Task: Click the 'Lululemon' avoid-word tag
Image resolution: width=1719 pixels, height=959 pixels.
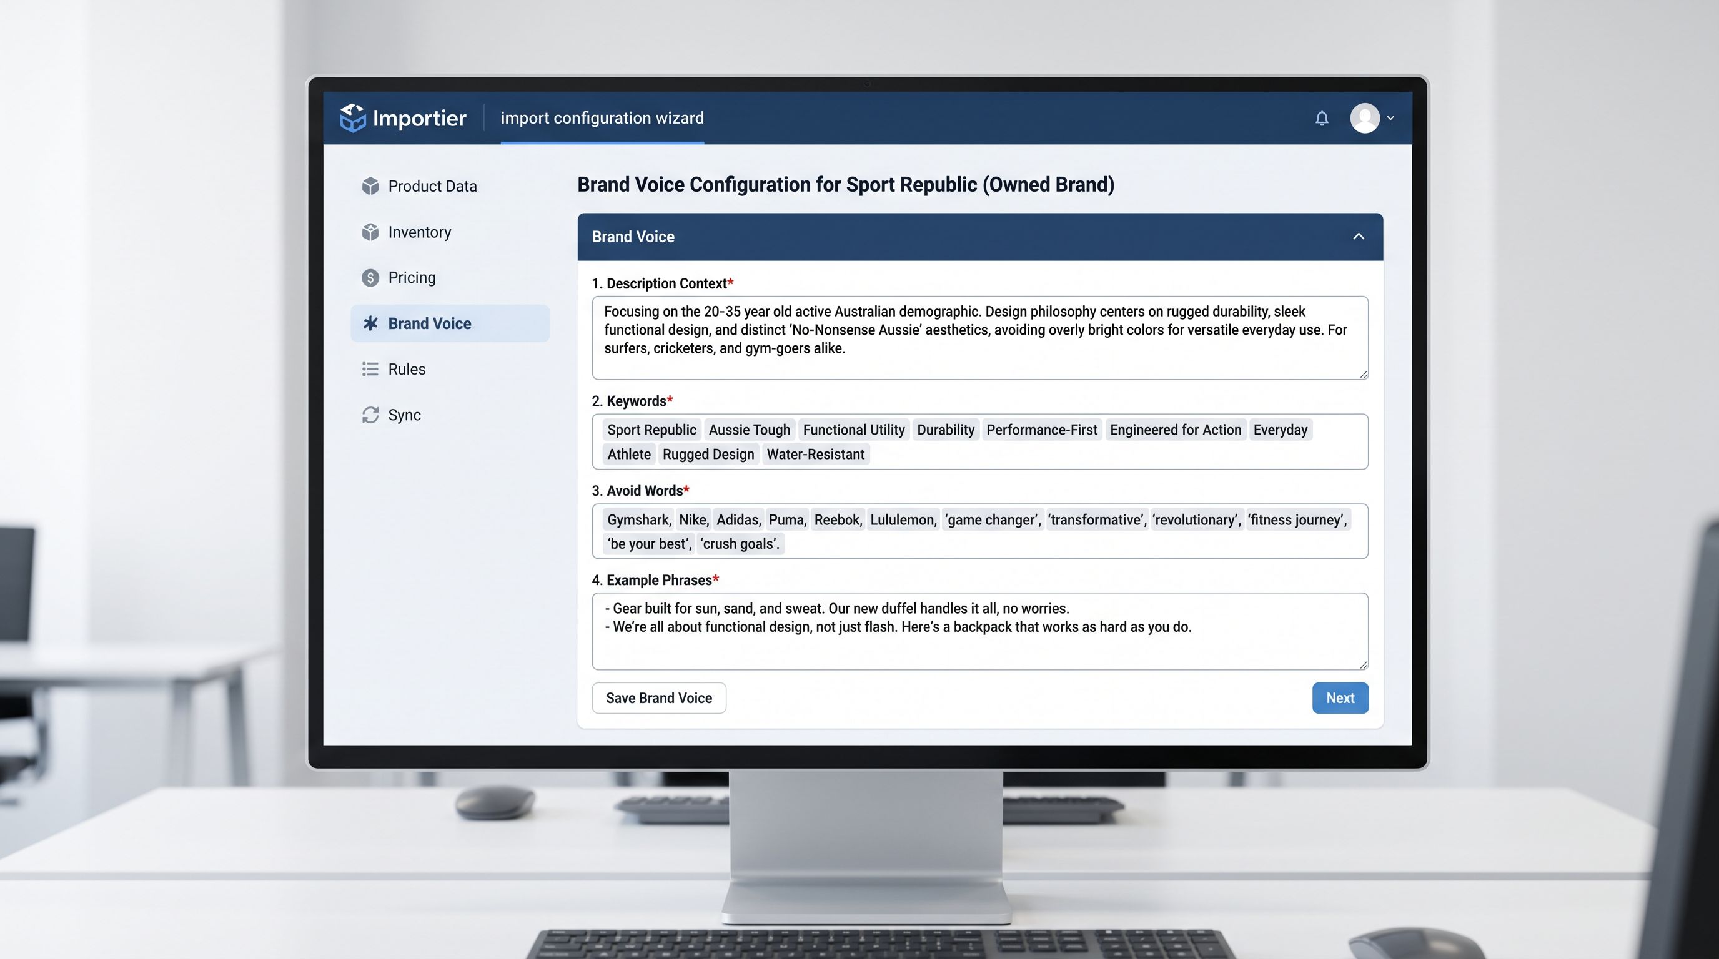Action: [904, 519]
